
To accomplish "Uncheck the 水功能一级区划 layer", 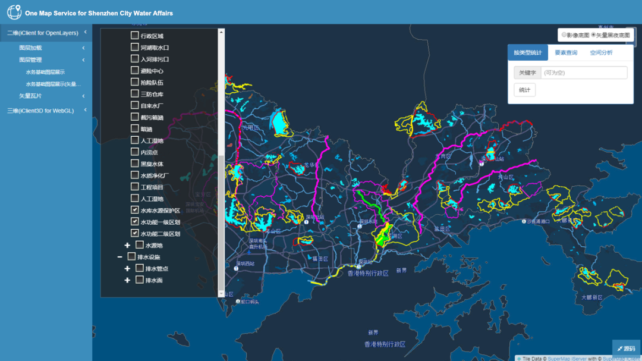I will coord(134,222).
